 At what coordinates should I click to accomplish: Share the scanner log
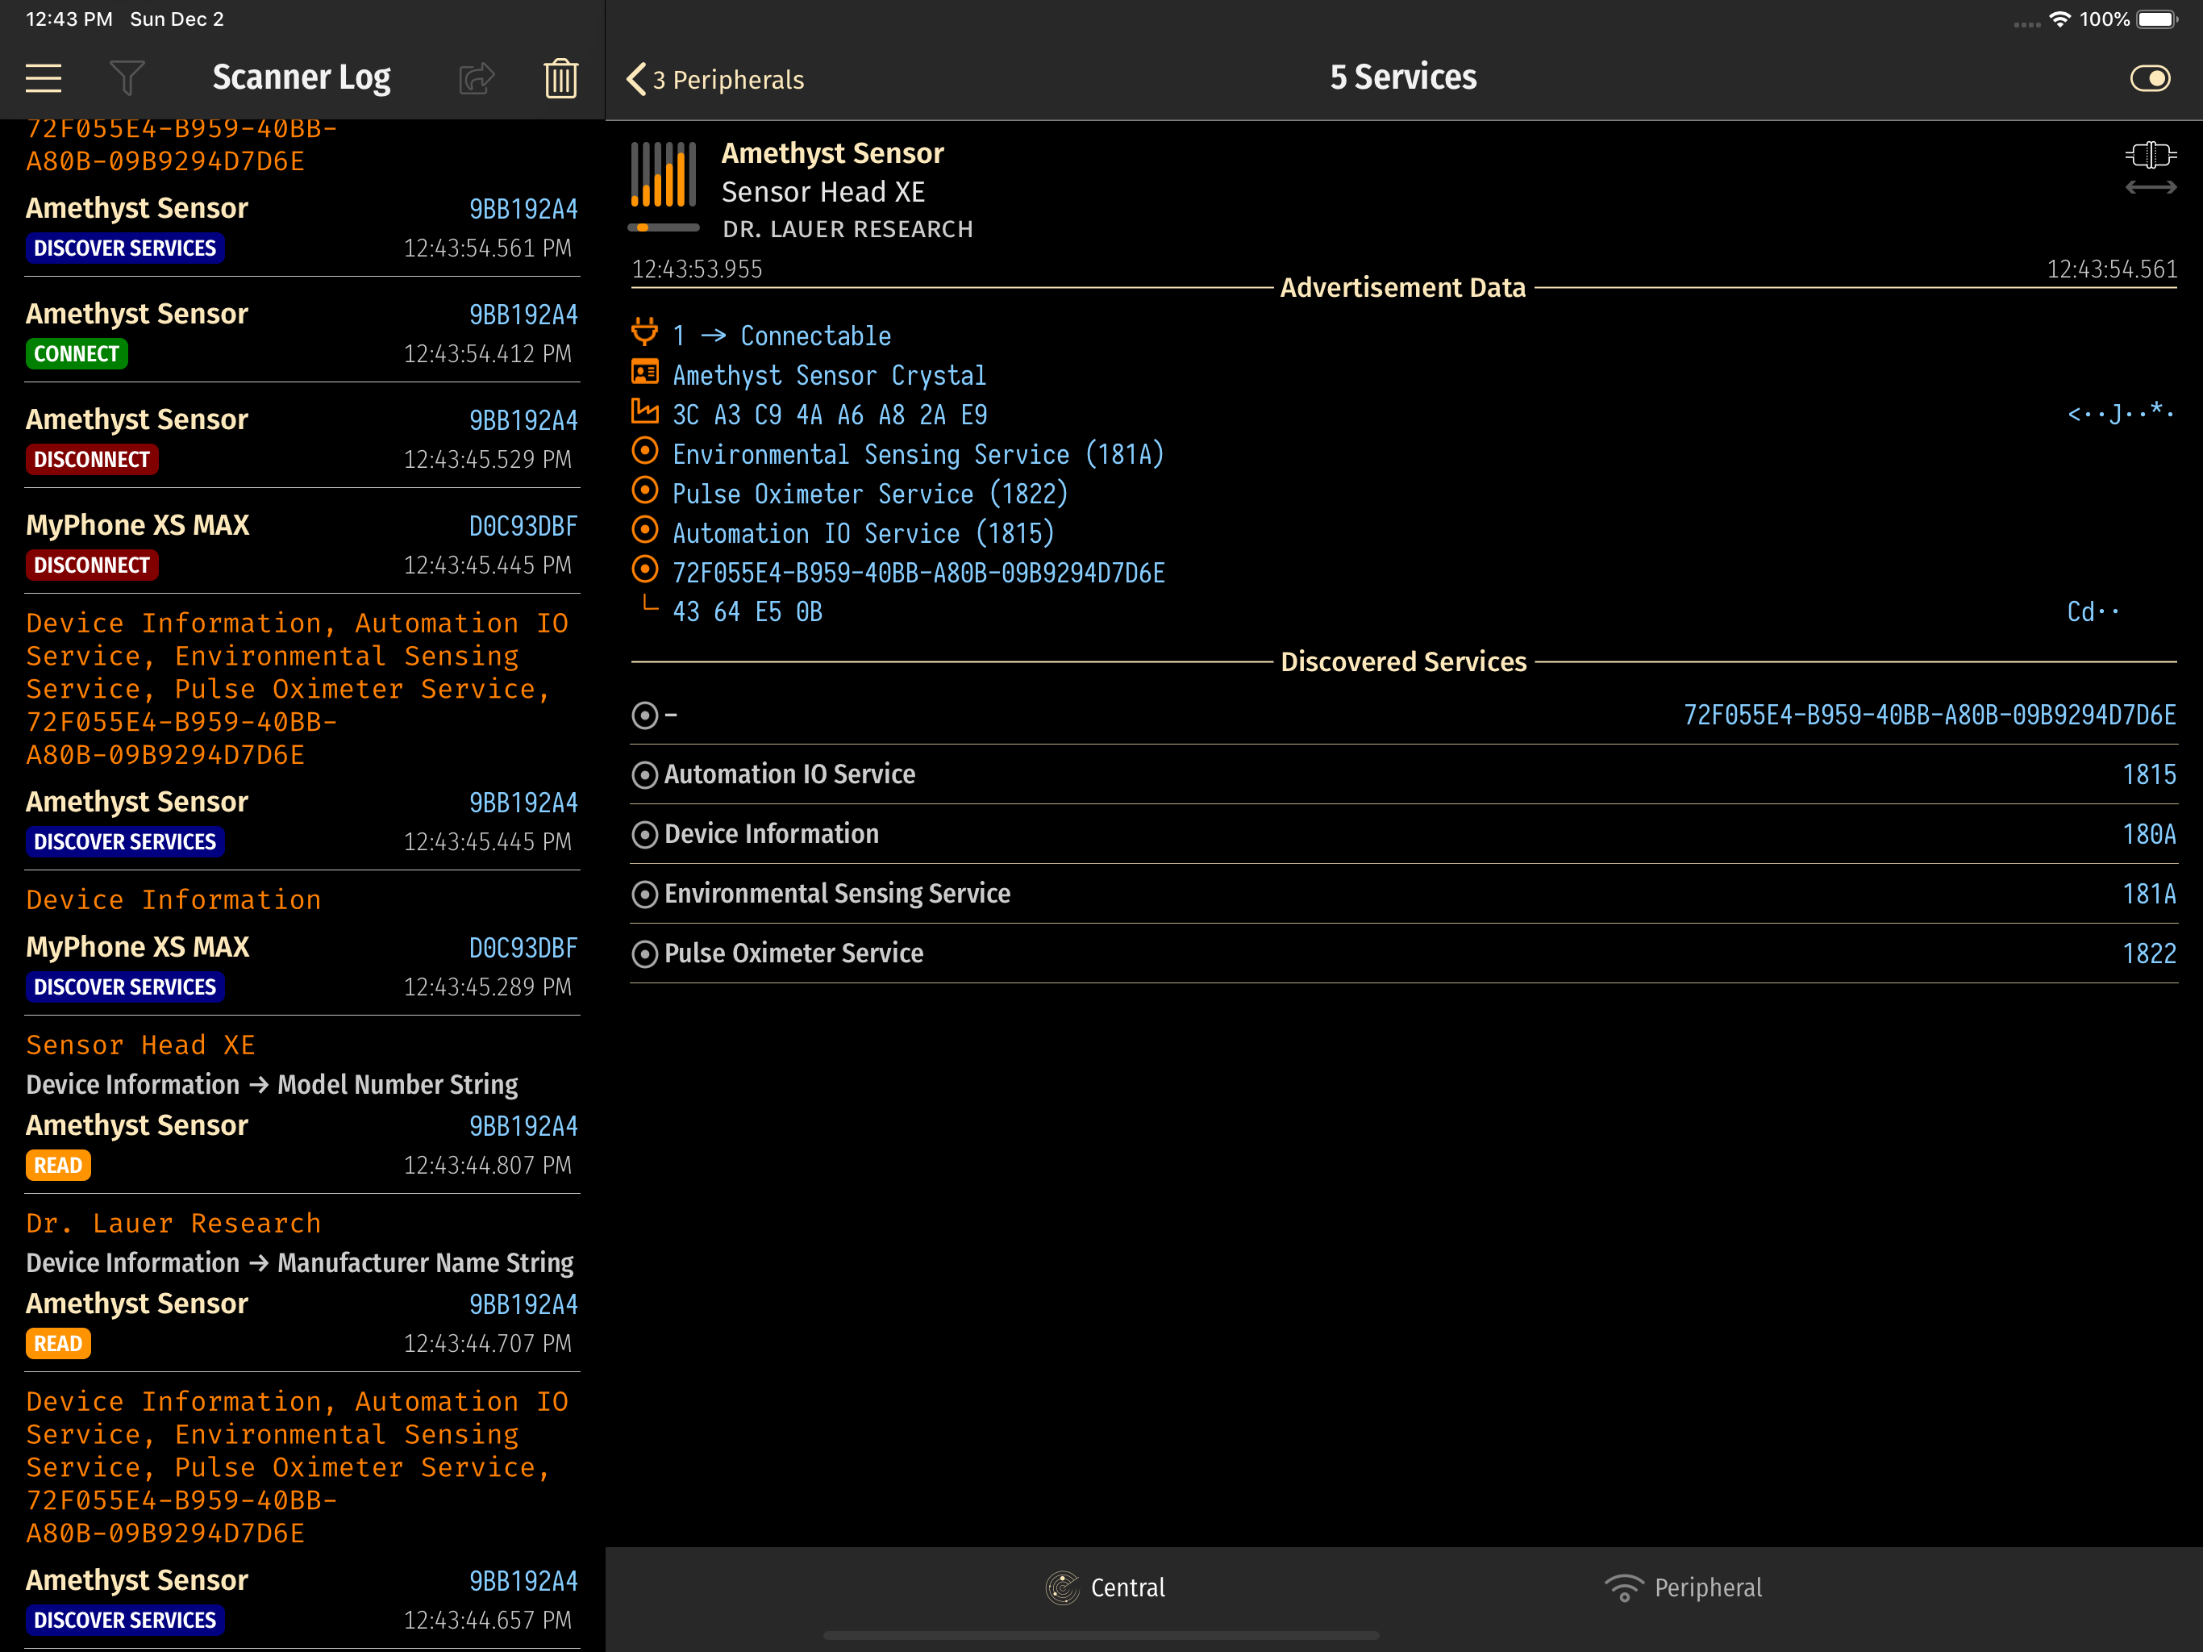(x=477, y=77)
